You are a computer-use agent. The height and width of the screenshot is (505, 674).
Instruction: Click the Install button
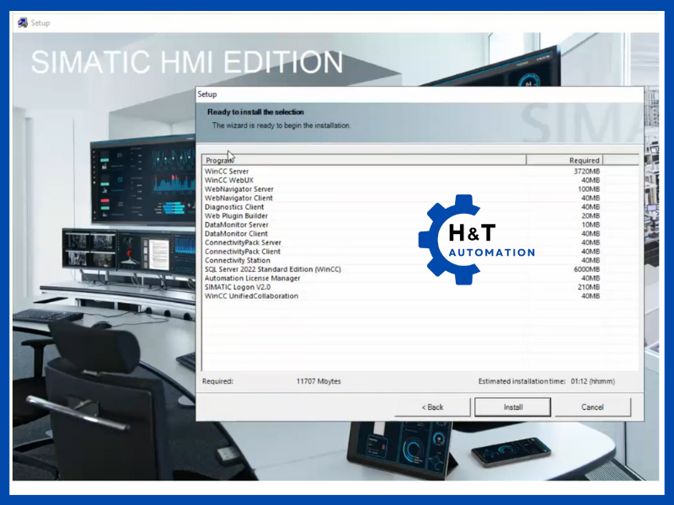point(512,407)
